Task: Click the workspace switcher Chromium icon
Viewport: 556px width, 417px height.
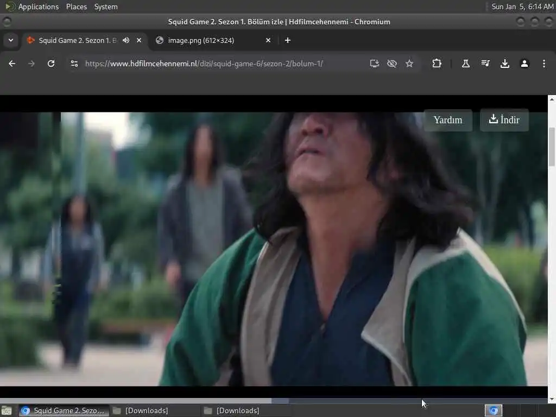Action: click(493, 410)
